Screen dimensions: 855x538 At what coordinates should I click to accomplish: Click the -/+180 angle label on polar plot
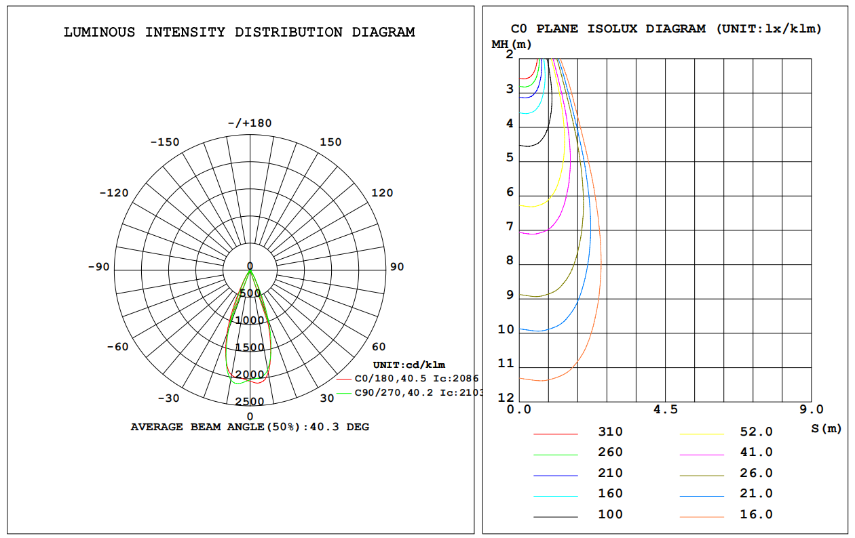point(250,123)
